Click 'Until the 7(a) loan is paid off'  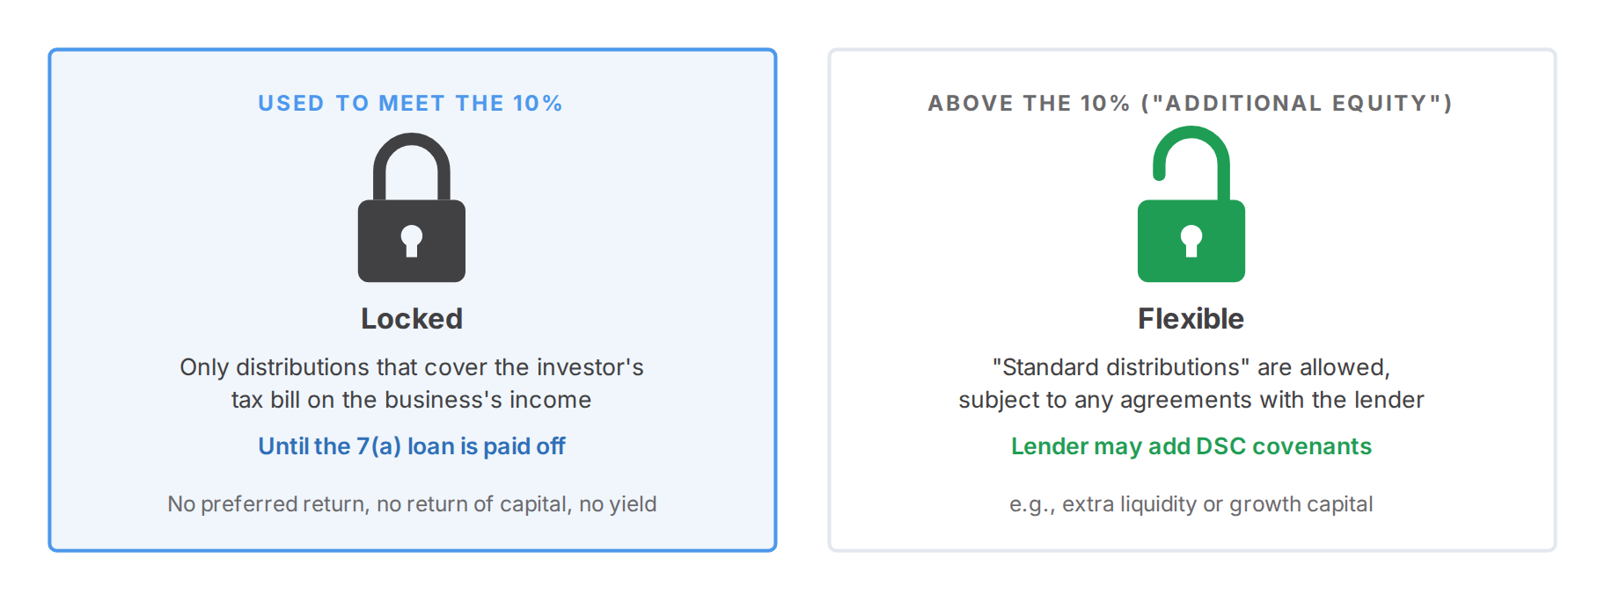coord(411,446)
